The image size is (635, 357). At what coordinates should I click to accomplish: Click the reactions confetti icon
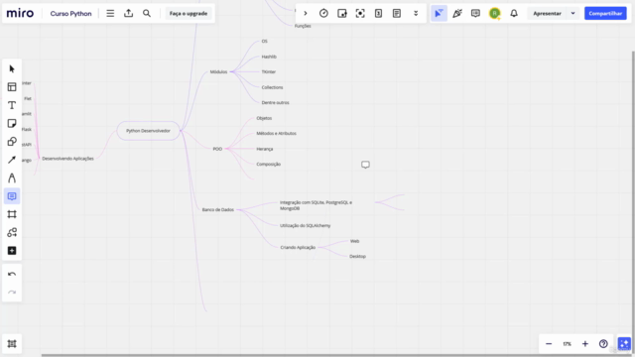coord(457,13)
